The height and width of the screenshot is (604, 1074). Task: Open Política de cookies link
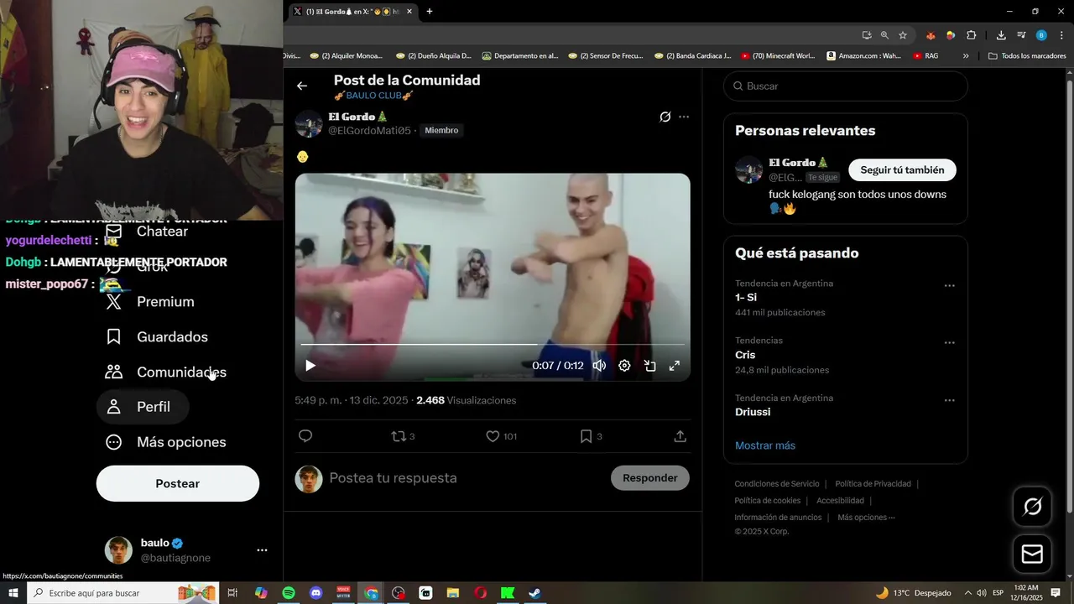coord(767,501)
